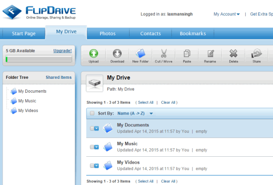The width and height of the screenshot is (273, 185).
Task: Click My Videos folder icon in file list
Action: [x=108, y=165]
